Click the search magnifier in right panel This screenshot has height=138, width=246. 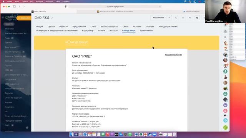225,38
